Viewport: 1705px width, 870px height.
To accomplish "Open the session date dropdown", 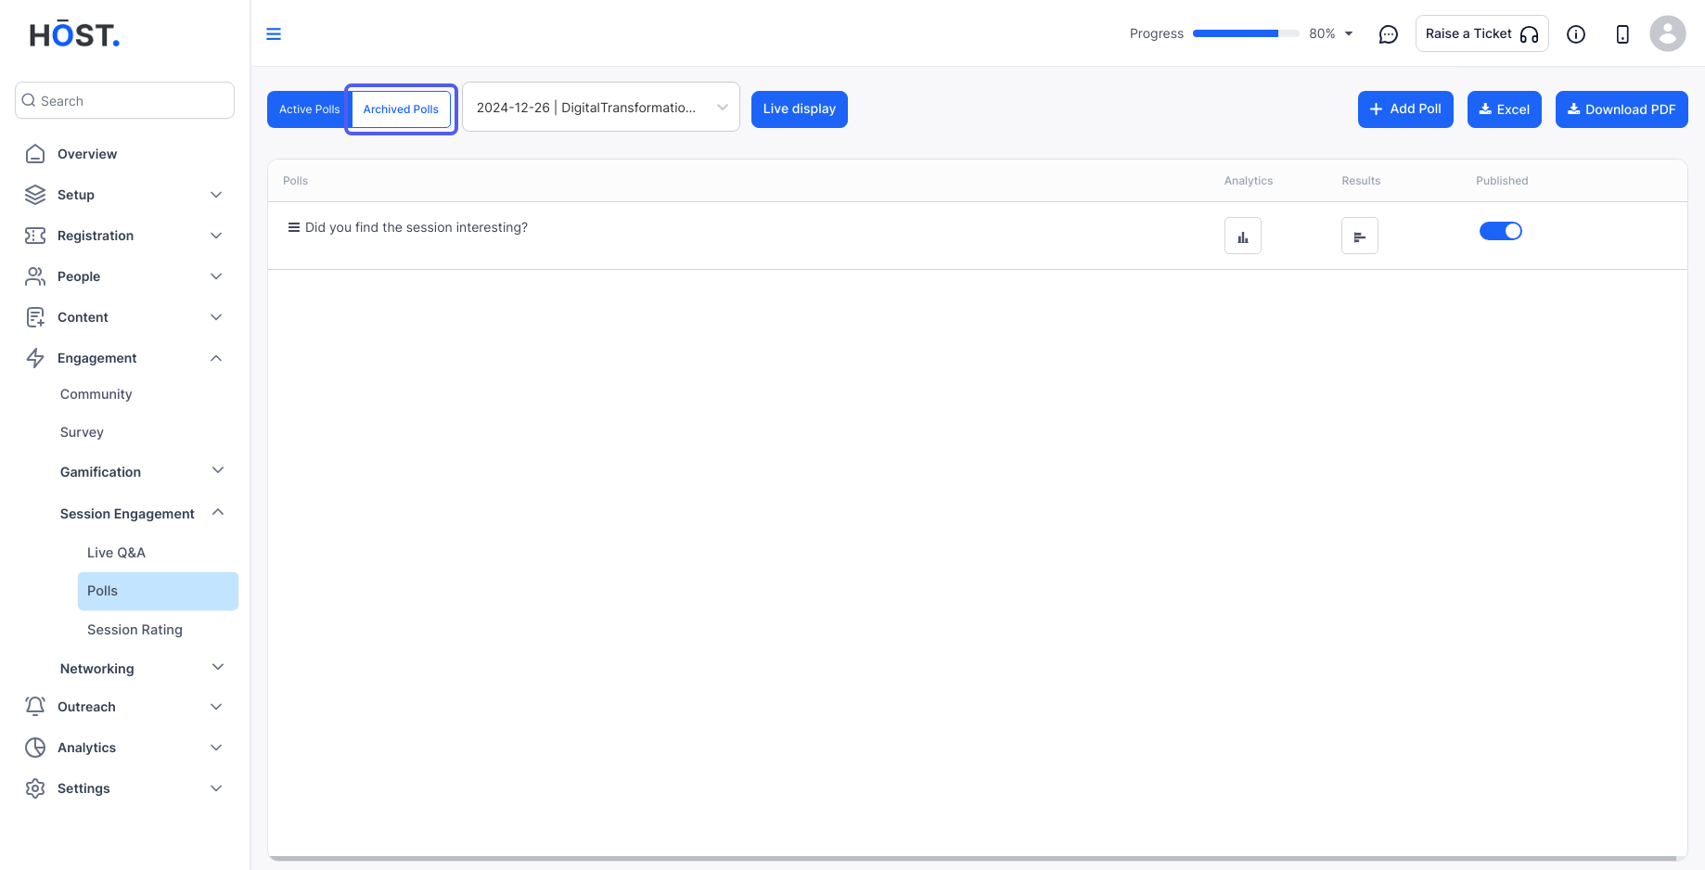I will (601, 108).
